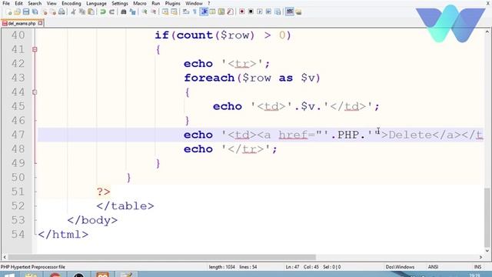Click horizontal scrollbar right arrow
Viewport: 492px width, 277px height.
click(x=481, y=257)
